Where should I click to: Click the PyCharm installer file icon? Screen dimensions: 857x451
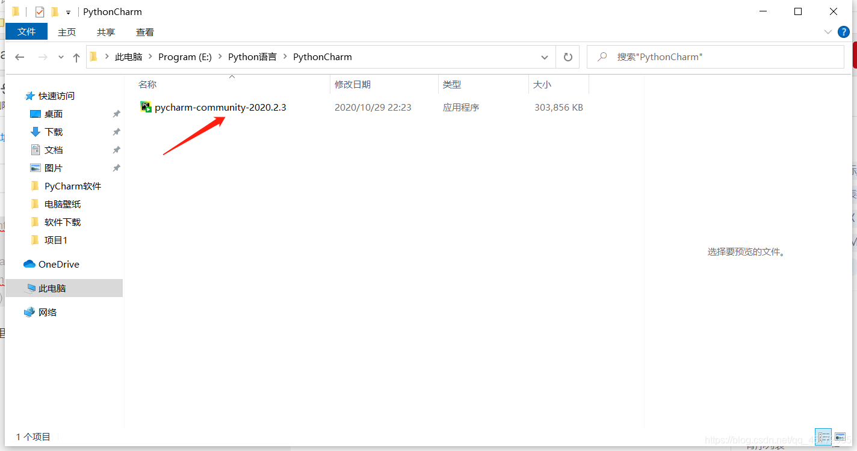coord(146,107)
